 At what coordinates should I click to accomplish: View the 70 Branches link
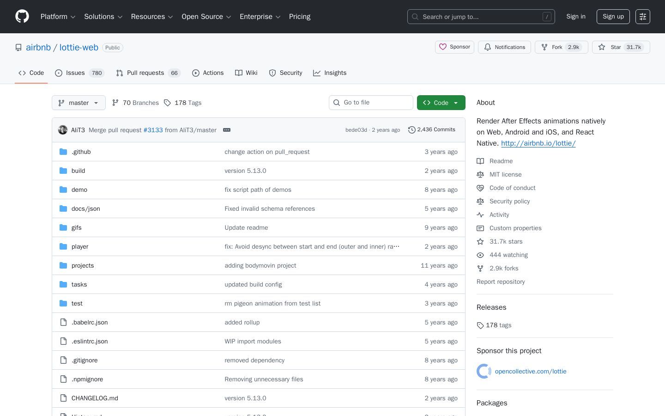135,103
